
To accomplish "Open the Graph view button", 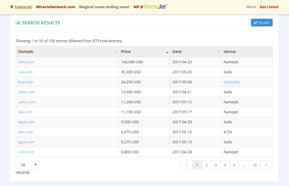I will click(262, 23).
